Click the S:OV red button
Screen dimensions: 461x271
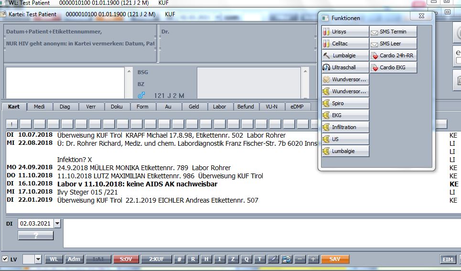pyautogui.click(x=126, y=259)
